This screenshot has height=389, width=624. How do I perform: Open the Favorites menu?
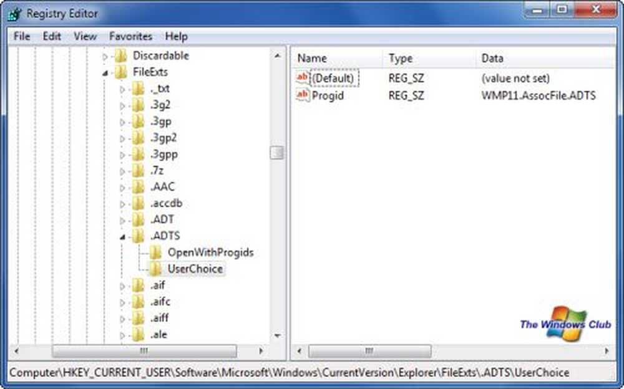tap(130, 36)
